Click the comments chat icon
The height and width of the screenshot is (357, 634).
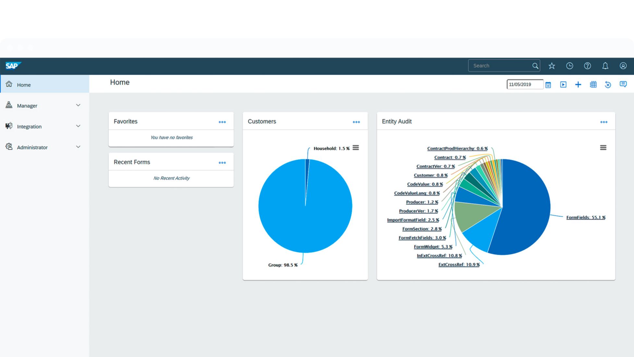[x=623, y=84]
